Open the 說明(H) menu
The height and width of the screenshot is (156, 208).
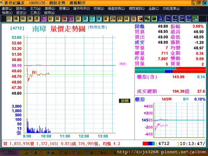50,13
